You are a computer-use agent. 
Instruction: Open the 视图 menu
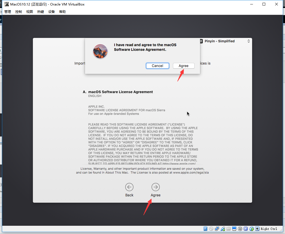pos(29,12)
